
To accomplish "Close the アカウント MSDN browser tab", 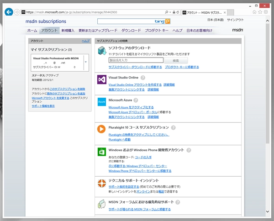I will (225, 13).
